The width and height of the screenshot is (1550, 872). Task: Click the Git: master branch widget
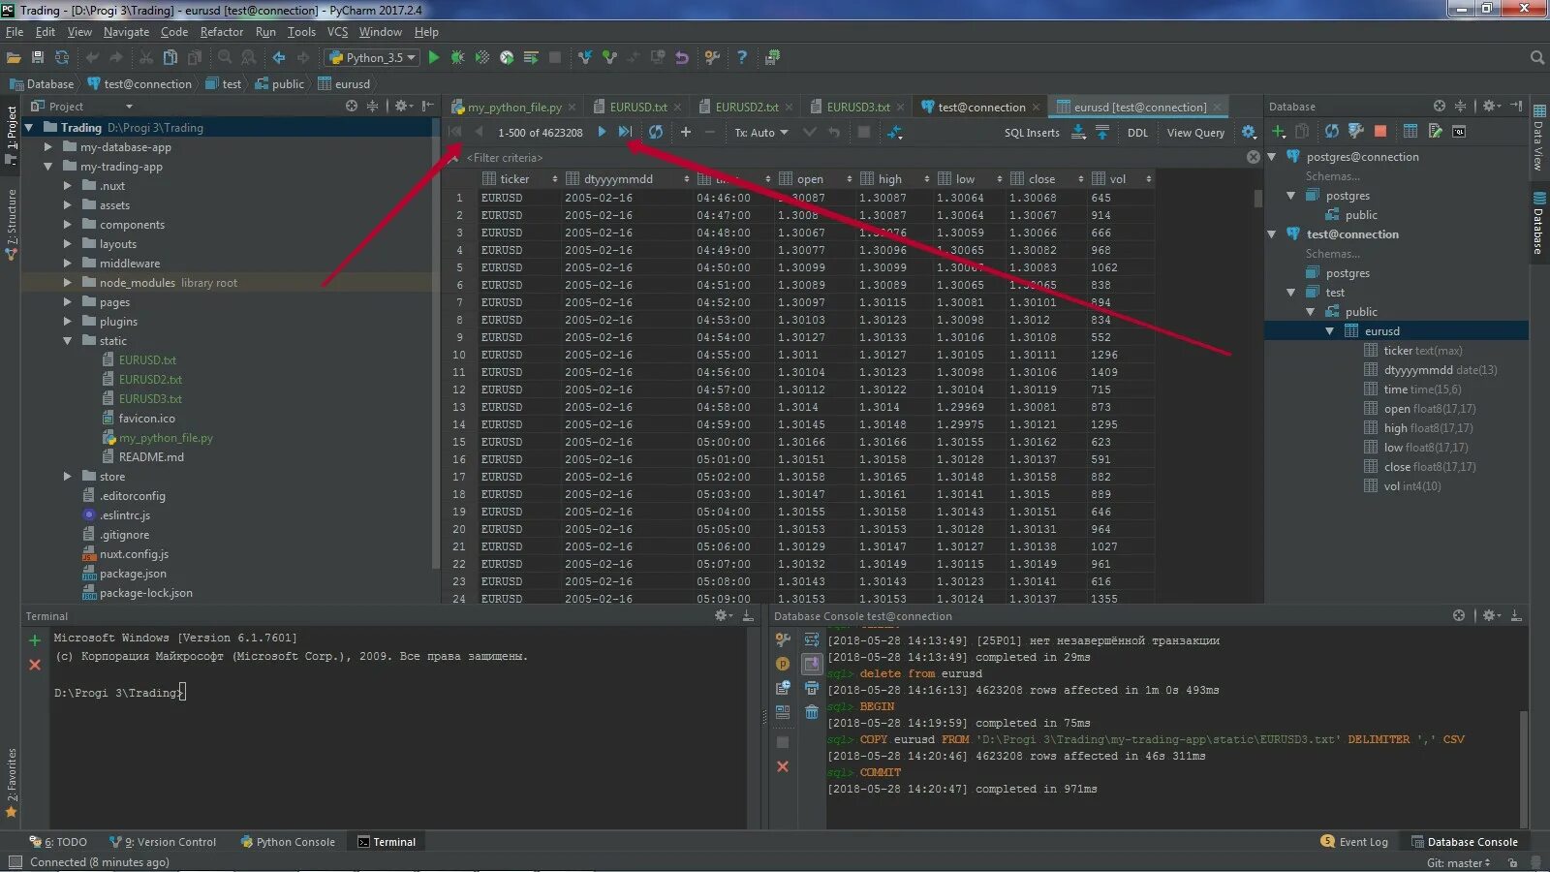click(1458, 862)
